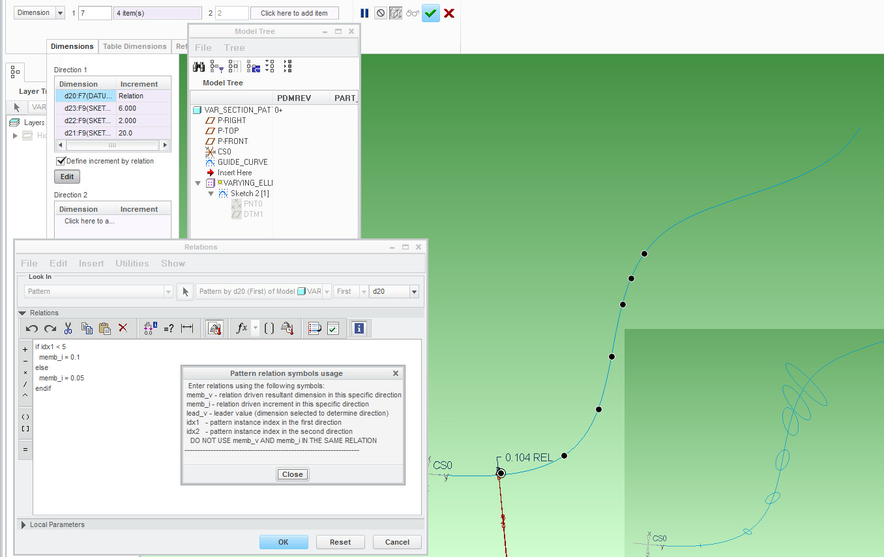The image size is (884, 557).
Task: Open Utilities menu in Relations window
Action: coord(132,263)
